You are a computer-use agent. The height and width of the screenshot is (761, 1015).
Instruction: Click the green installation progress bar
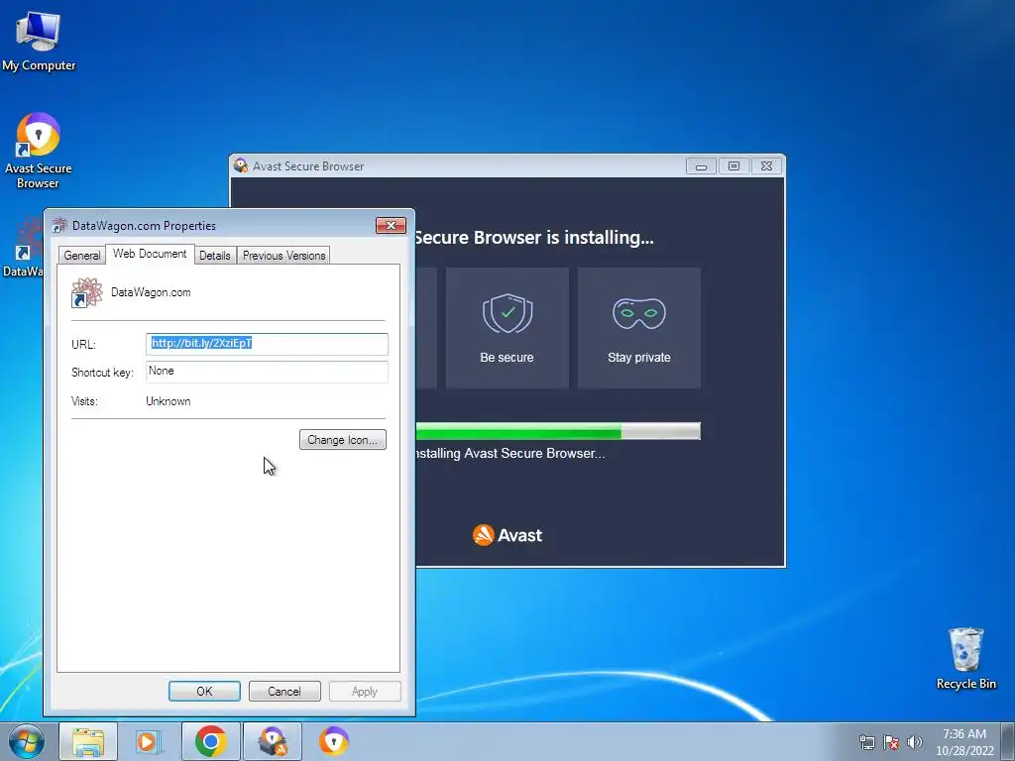558,431
